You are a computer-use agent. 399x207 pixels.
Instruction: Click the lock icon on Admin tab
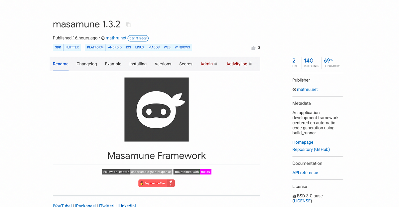(216, 64)
